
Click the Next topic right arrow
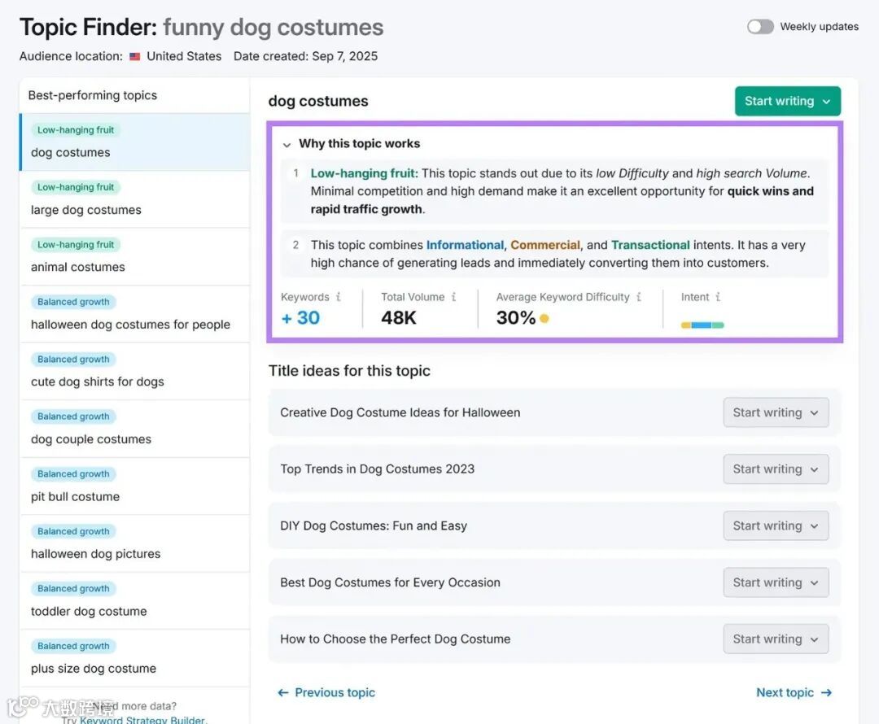point(826,692)
